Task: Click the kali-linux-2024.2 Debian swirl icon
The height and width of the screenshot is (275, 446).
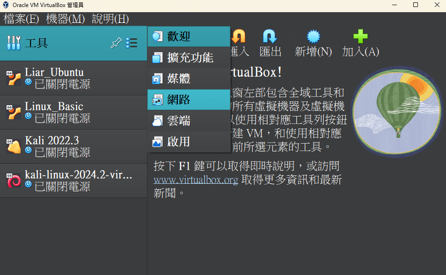Action: coord(14,181)
